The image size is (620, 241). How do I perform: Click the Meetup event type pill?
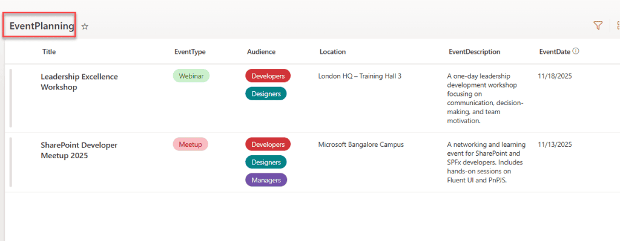tap(190, 144)
